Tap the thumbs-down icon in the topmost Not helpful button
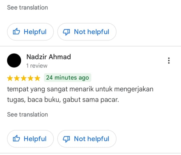The width and height of the screenshot is (181, 155). [67, 32]
